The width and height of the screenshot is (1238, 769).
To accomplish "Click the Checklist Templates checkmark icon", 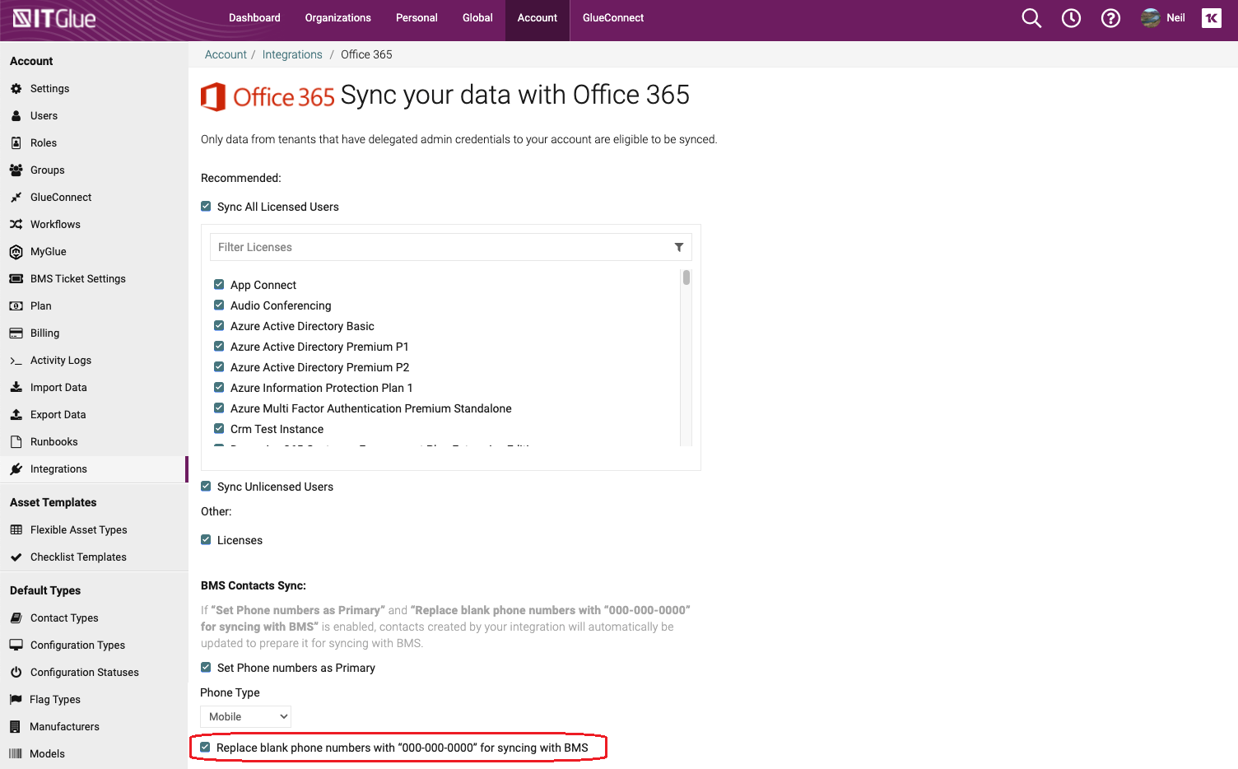I will pos(16,557).
